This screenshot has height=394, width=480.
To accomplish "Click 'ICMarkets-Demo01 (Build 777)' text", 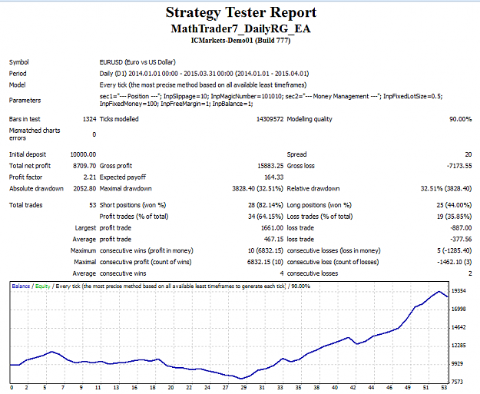I will 240,41.
